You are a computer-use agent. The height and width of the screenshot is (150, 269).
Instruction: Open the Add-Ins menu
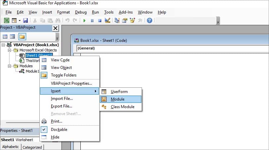[126, 12]
